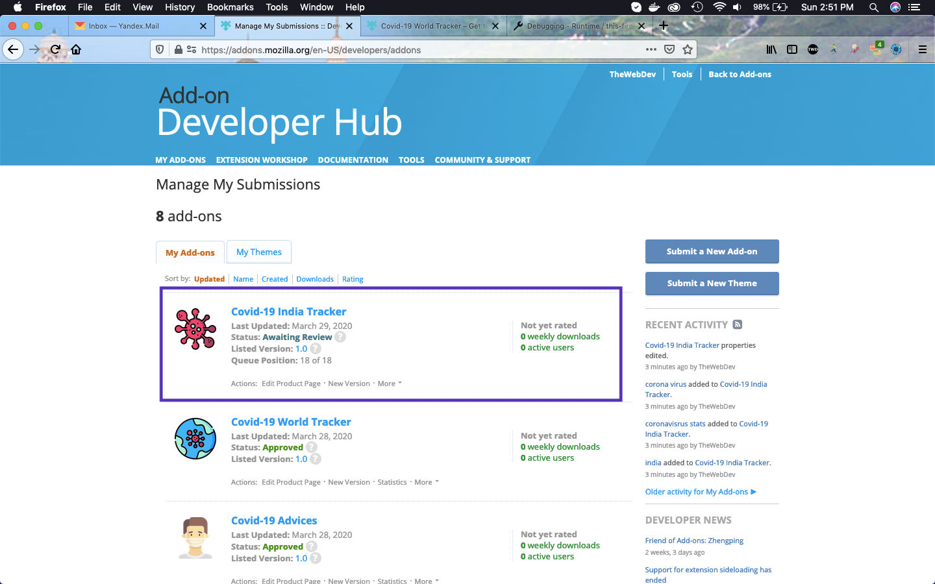Viewport: 935px width, 584px height.
Task: Reload the page with the refresh icon
Action: point(56,49)
